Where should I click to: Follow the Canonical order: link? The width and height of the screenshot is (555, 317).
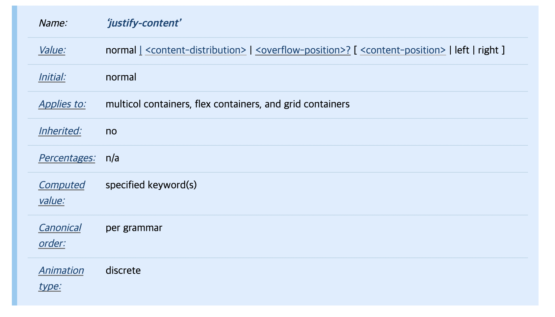coord(60,228)
